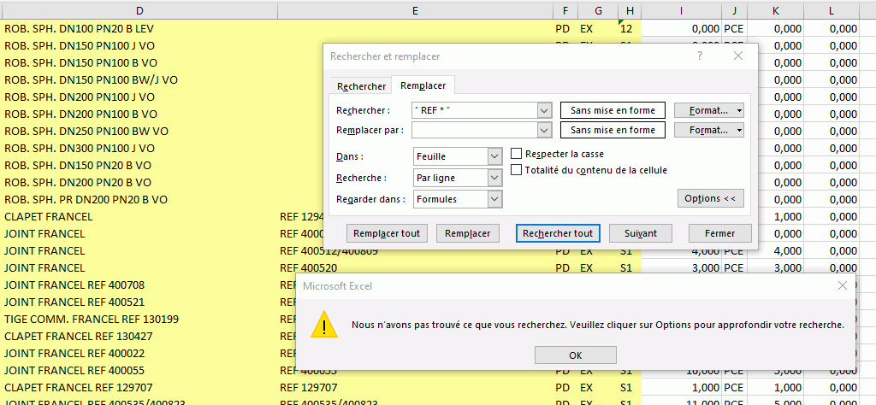Open the Dans scope dropdown
Image resolution: width=876 pixels, height=405 pixels.
[494, 156]
